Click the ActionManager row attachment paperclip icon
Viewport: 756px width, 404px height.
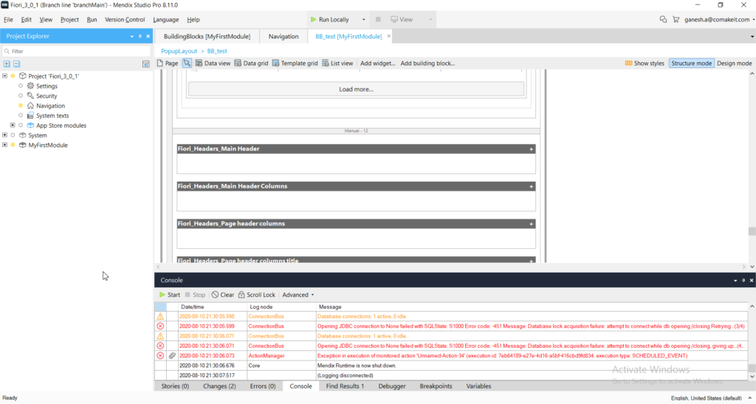pyautogui.click(x=172, y=356)
